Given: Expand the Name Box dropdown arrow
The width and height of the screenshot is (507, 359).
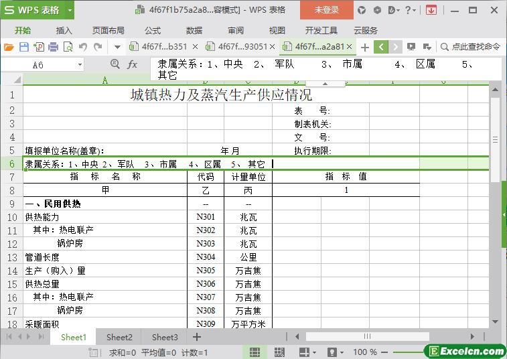Looking at the screenshot, I should click(80, 65).
